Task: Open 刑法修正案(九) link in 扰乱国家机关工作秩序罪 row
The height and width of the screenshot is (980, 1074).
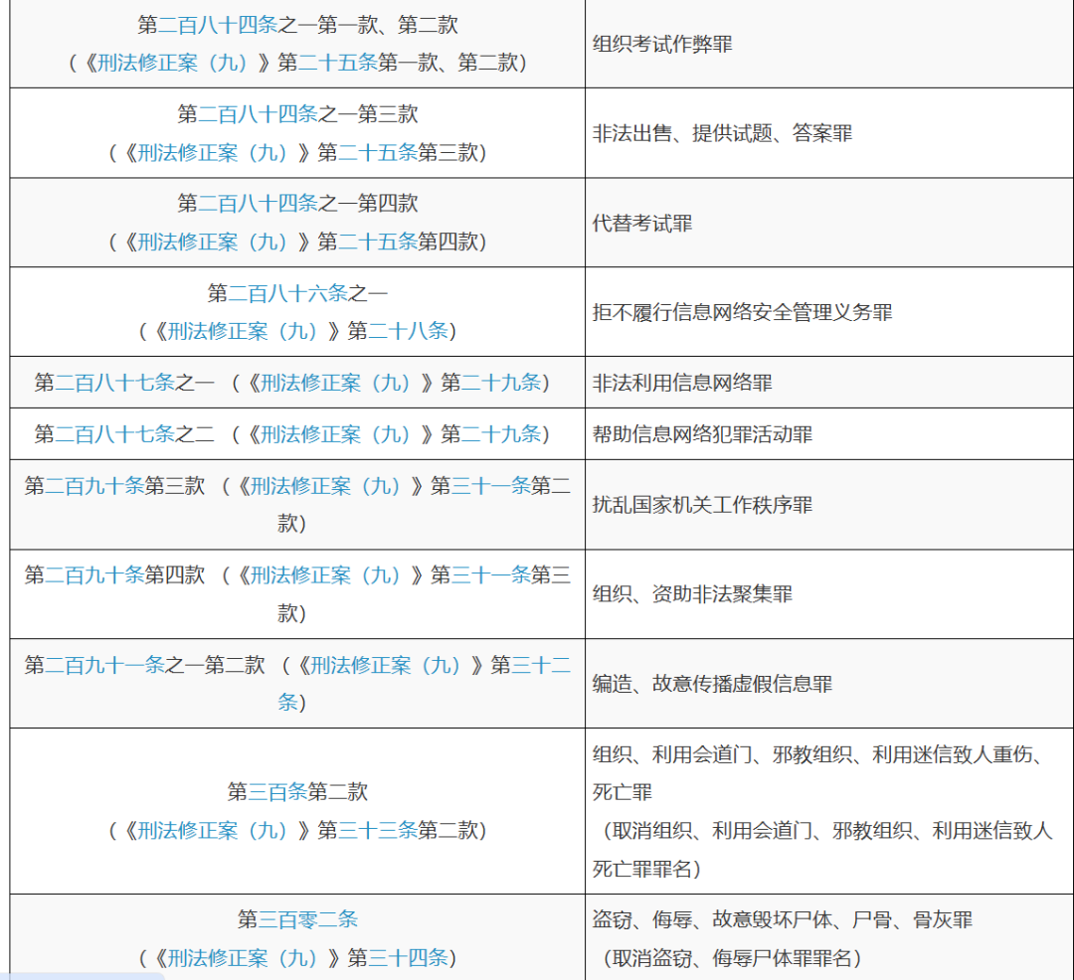Action: pos(325,486)
